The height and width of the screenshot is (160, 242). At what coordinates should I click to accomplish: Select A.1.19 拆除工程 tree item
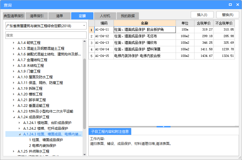tap(30, 89)
